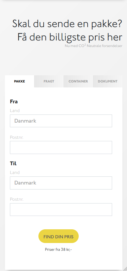
Task: Click the Postnr. label under Fra
Action: point(17,138)
